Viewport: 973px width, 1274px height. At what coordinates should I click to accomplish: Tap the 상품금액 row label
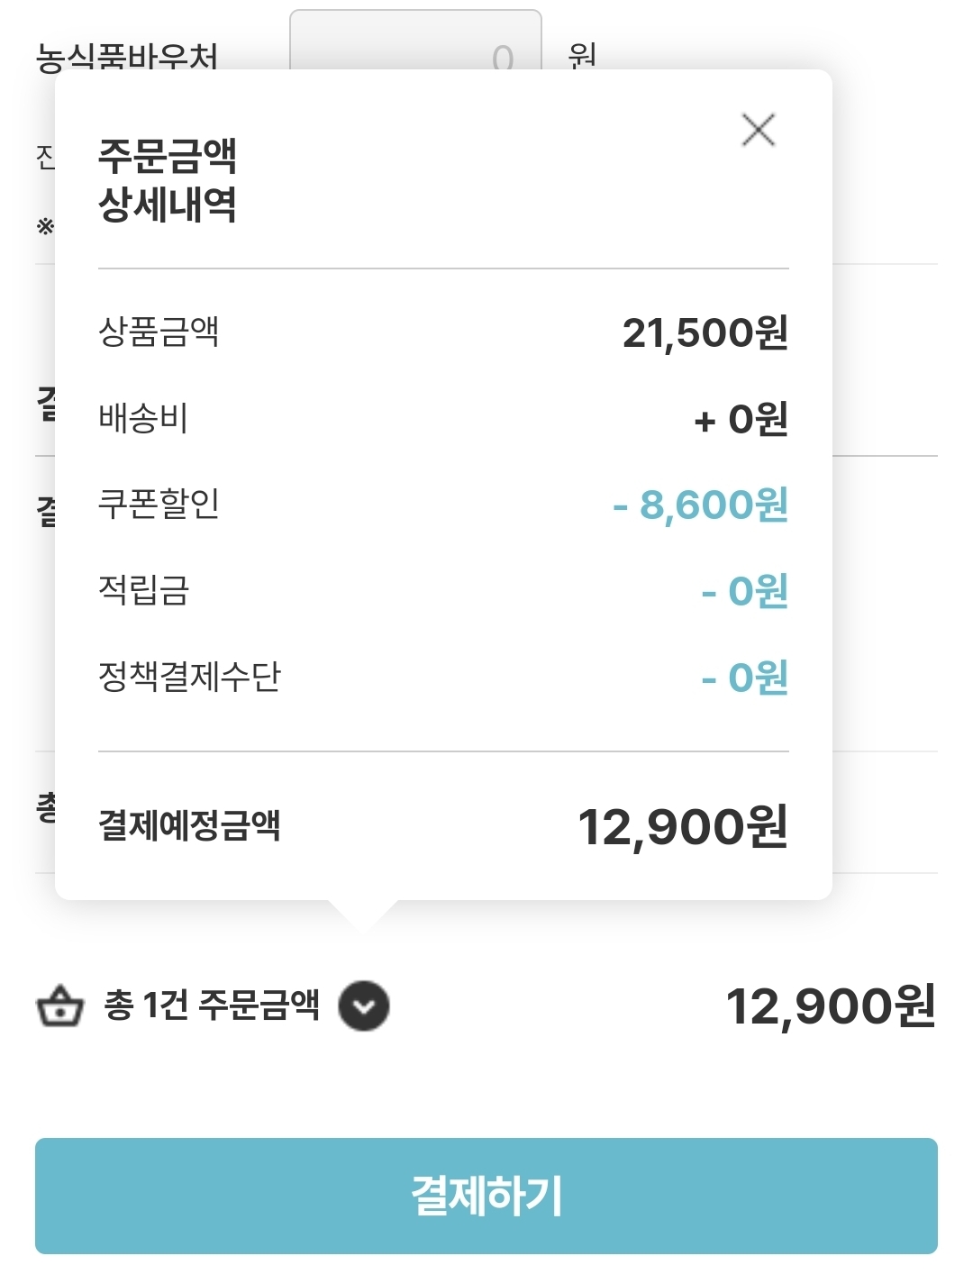159,332
